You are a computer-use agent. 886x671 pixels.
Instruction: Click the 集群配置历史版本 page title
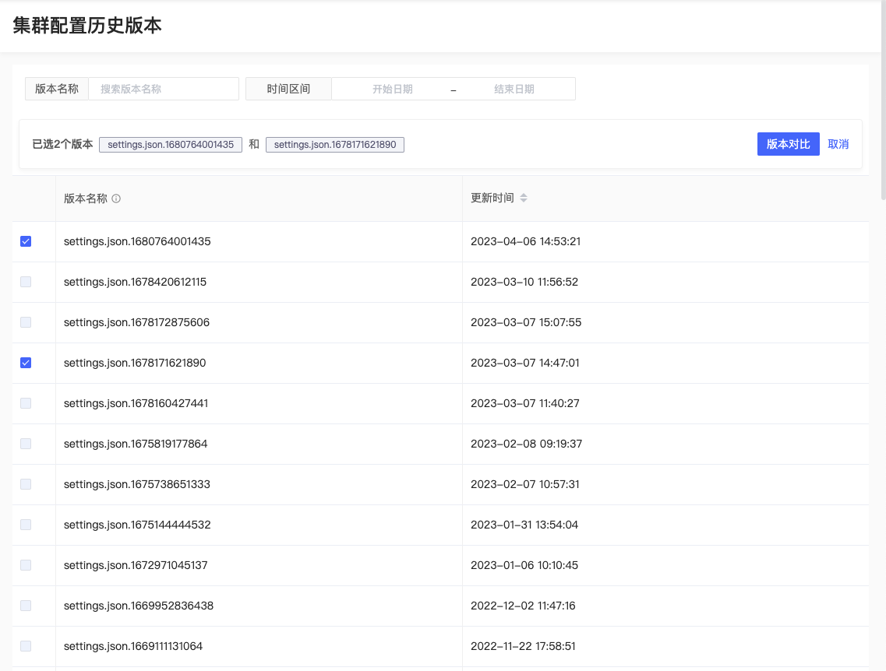(x=87, y=26)
